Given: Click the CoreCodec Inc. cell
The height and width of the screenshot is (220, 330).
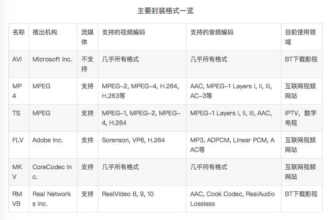Looking at the screenshot, I should pos(53,172).
